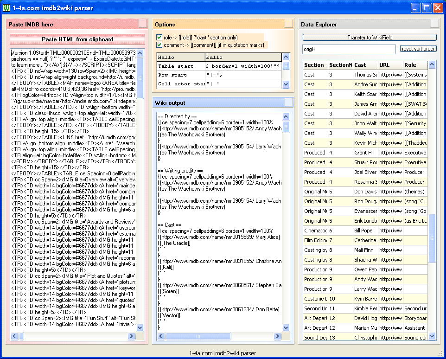Select the "Bill Pope" cast cell
Screen dimensions: 446x359
click(x=365, y=231)
